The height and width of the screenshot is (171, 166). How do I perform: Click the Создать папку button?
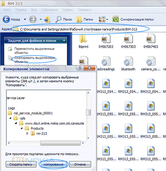coord(21,164)
